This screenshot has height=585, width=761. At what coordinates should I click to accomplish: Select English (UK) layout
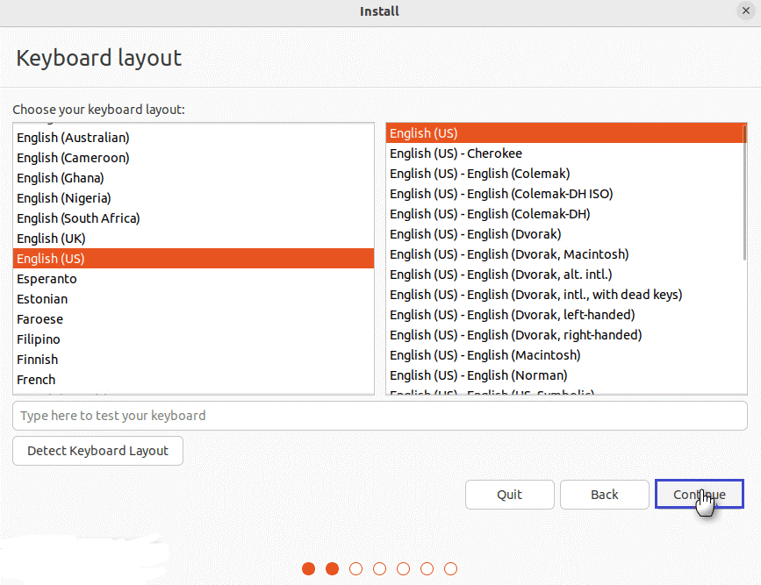click(51, 239)
